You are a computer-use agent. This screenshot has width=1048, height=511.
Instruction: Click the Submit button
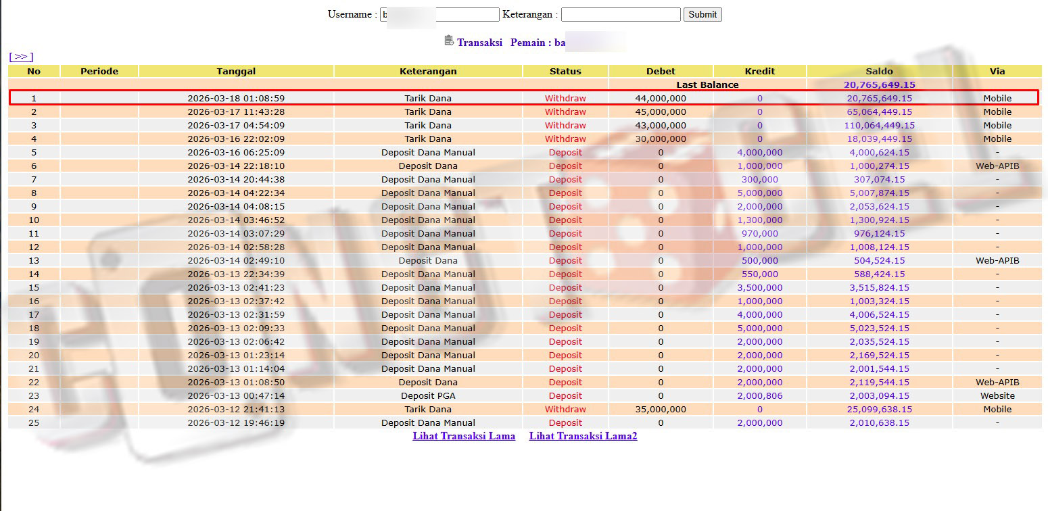tap(702, 14)
